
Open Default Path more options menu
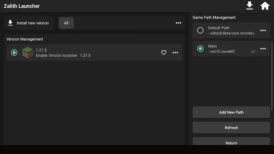pyautogui.click(x=263, y=30)
